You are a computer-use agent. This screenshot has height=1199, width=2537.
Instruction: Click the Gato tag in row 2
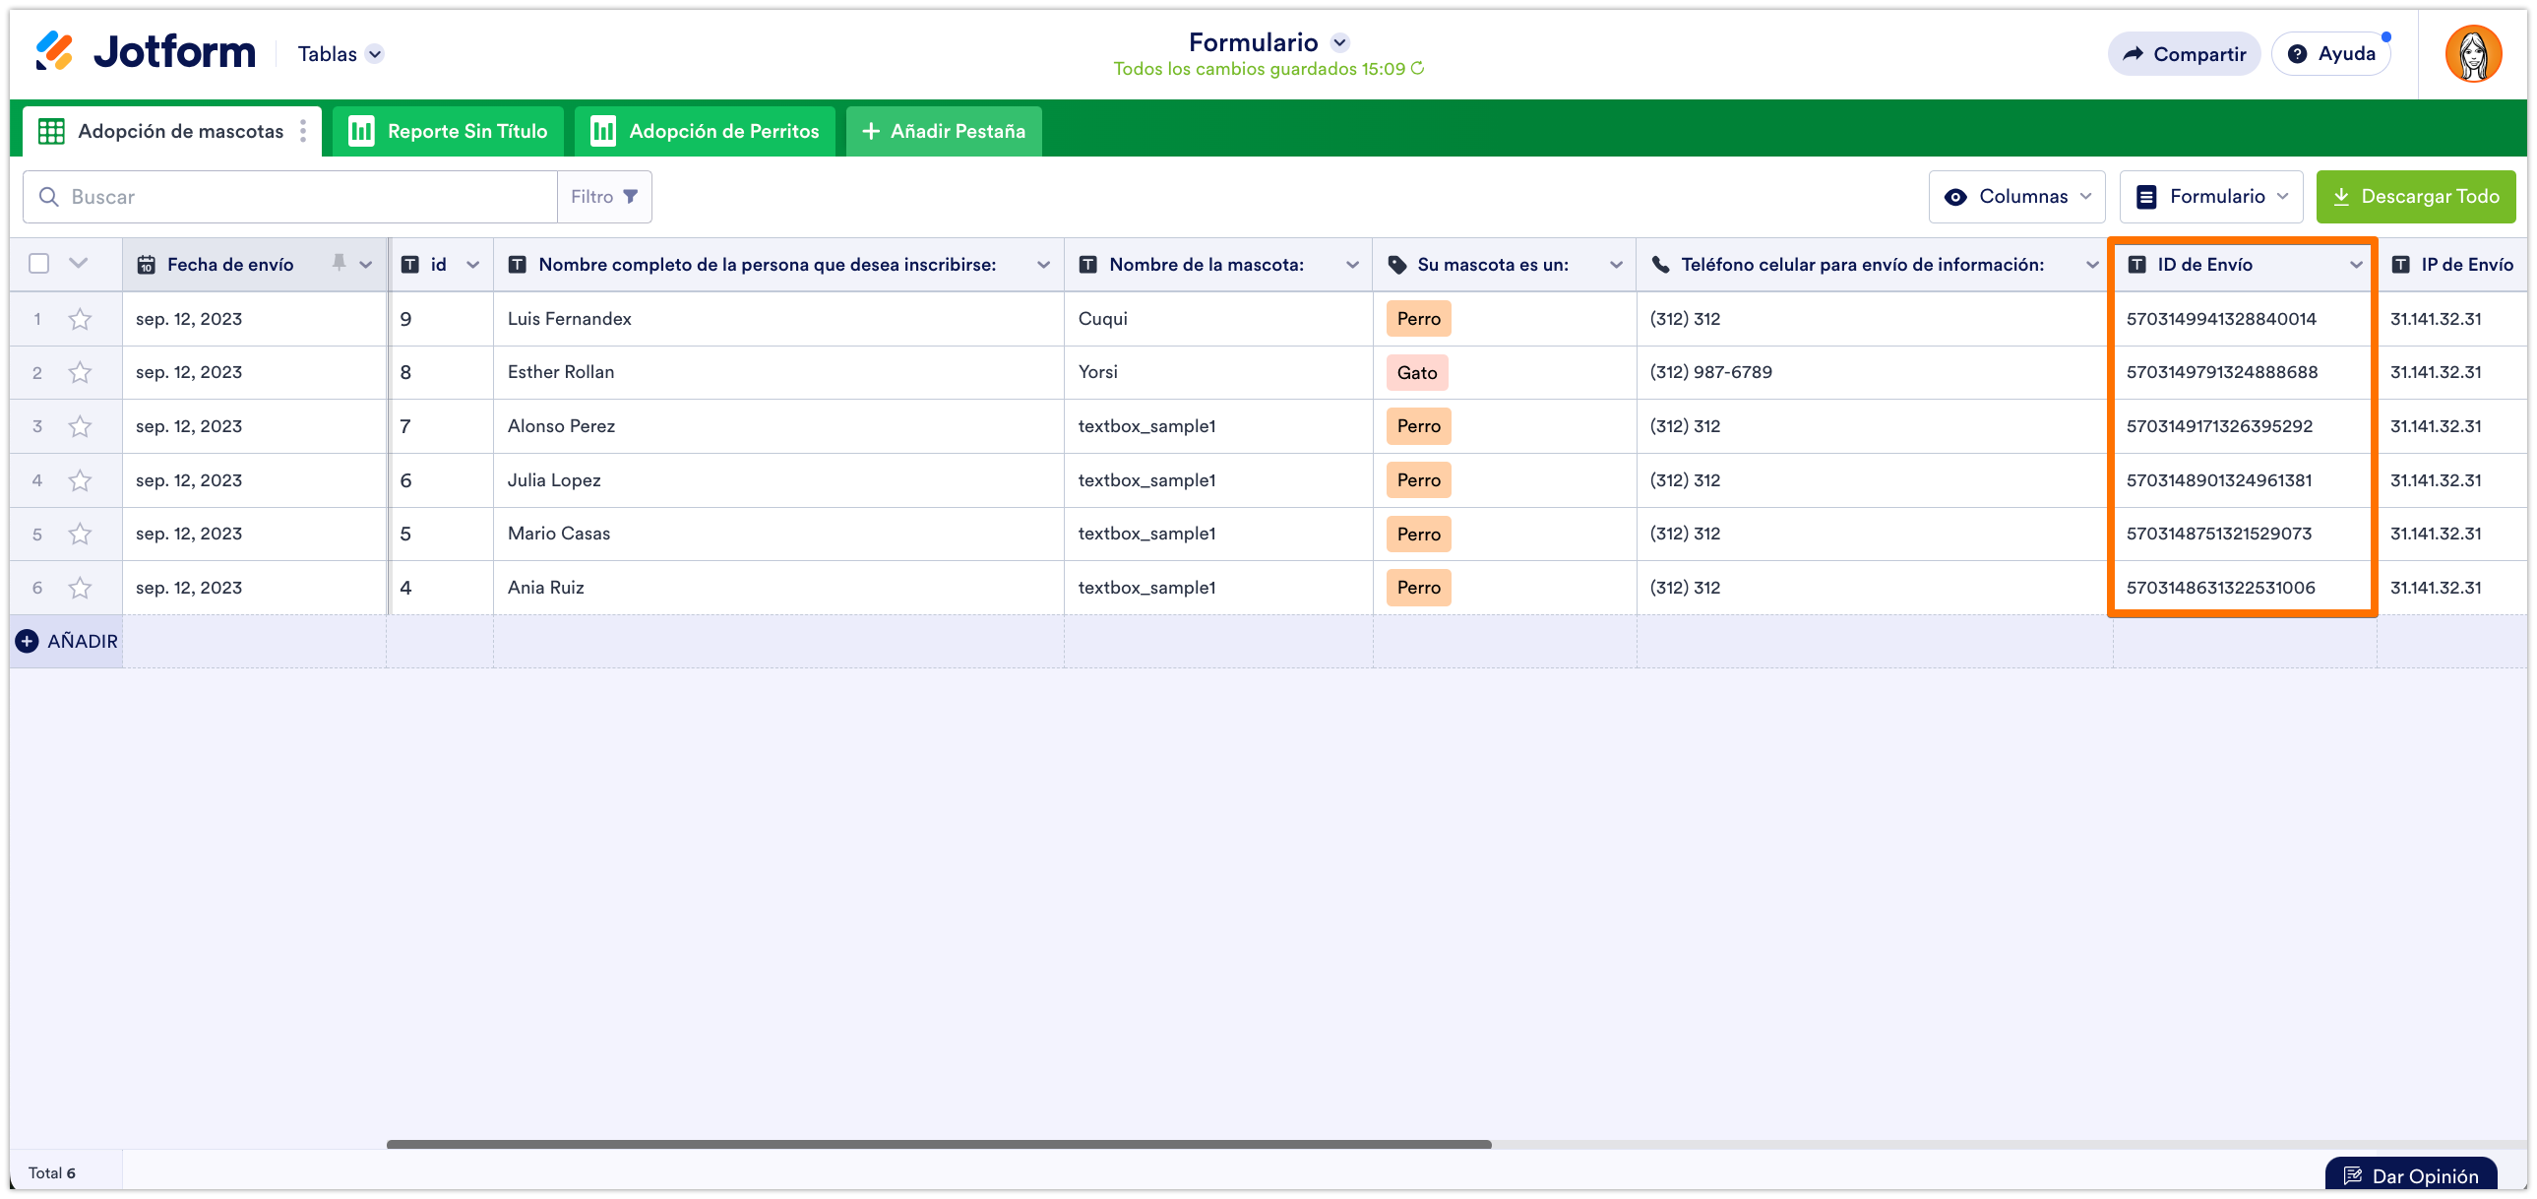pyautogui.click(x=1416, y=373)
